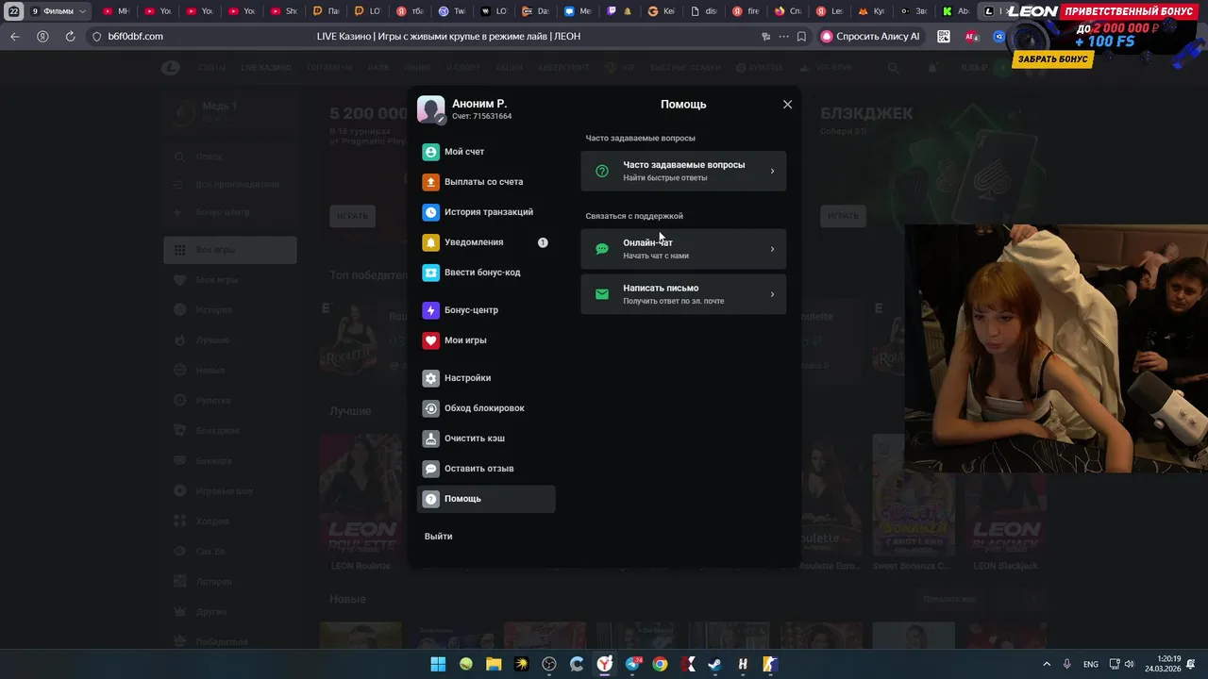Open Бонус-центр from the profile menu
The width and height of the screenshot is (1208, 679).
(x=486, y=310)
